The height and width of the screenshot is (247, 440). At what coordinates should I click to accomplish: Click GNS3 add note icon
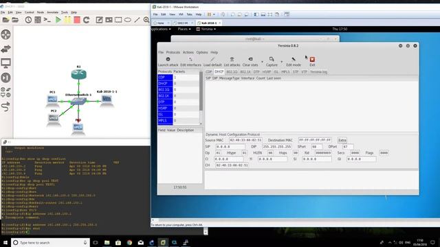[x=99, y=20]
